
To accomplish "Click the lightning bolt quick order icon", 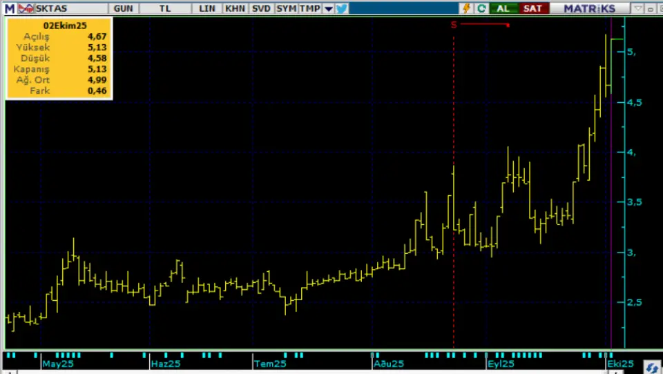I will (466, 9).
